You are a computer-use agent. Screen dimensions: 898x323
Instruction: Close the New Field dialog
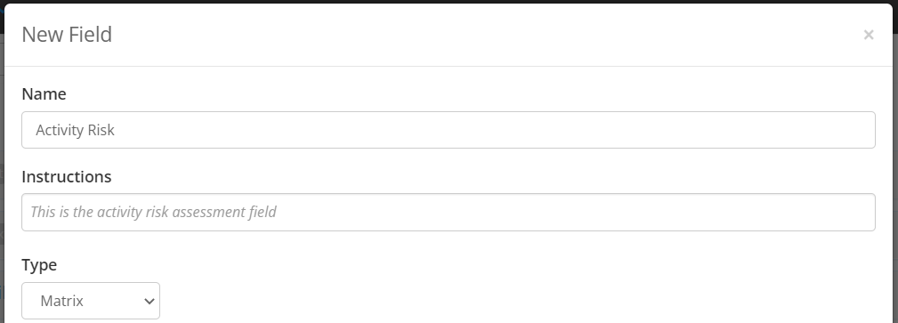tap(869, 35)
